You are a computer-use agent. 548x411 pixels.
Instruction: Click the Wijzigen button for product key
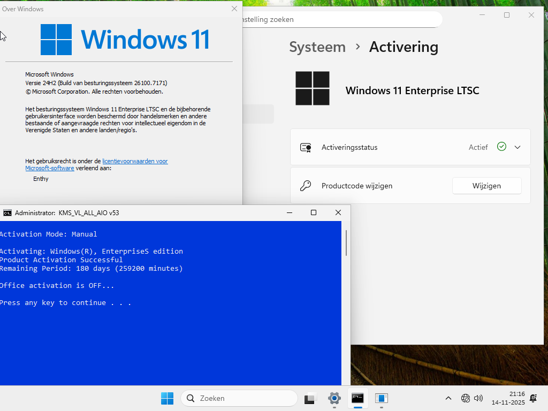(486, 186)
